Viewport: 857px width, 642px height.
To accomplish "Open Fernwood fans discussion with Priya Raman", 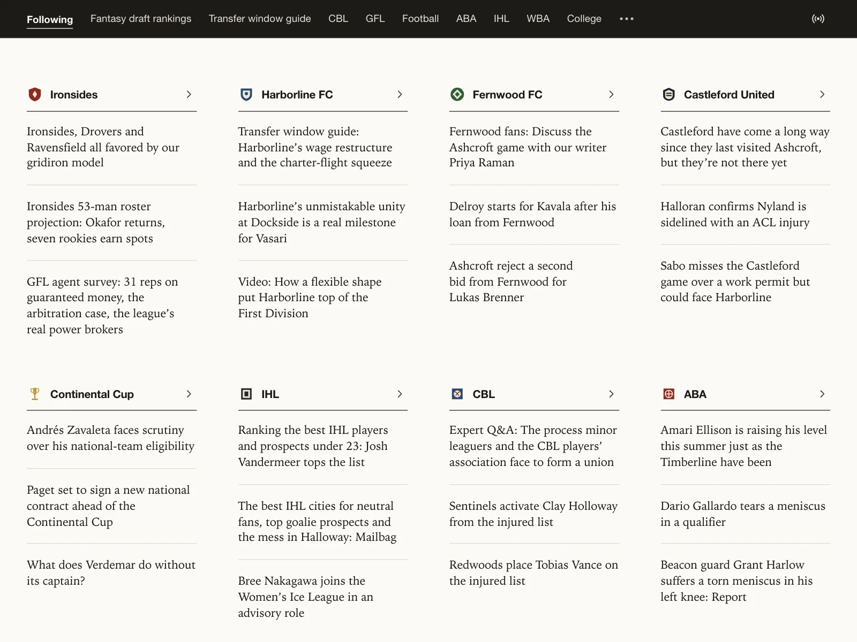I will pyautogui.click(x=528, y=147).
